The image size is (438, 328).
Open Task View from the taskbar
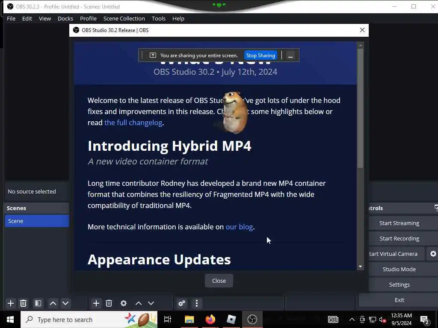[168, 319]
